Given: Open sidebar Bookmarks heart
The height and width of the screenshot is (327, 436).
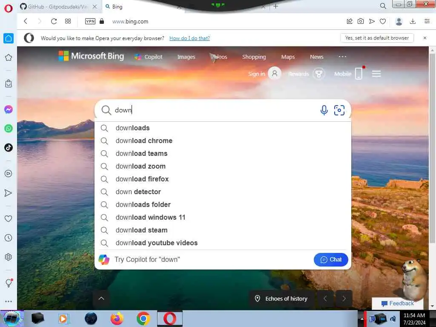Looking at the screenshot, I should [x=9, y=218].
